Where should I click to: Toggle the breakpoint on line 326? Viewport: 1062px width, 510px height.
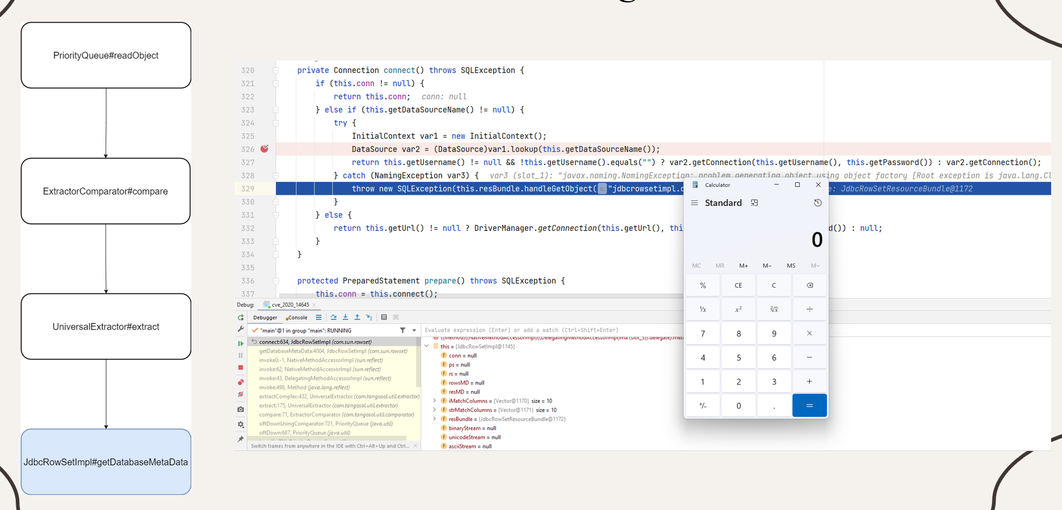[264, 149]
